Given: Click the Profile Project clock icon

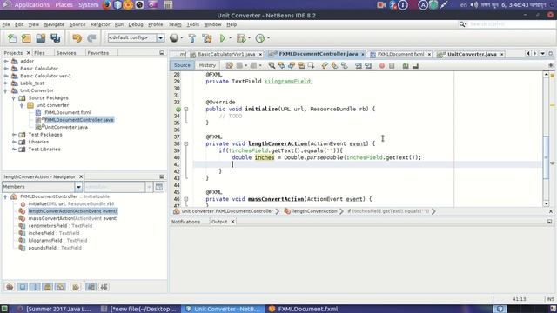Looking at the screenshot, I should pos(260,38).
